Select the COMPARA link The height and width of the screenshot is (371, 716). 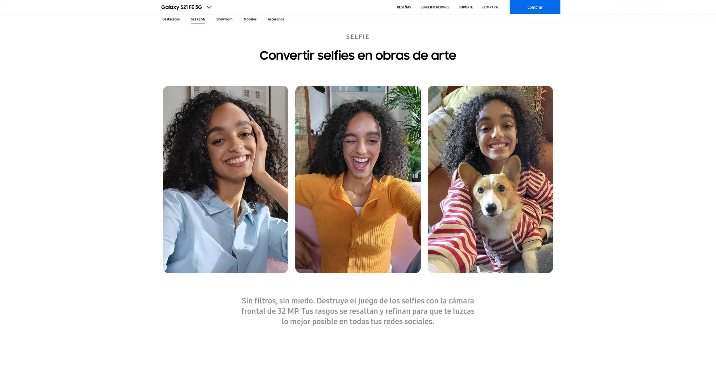[490, 7]
